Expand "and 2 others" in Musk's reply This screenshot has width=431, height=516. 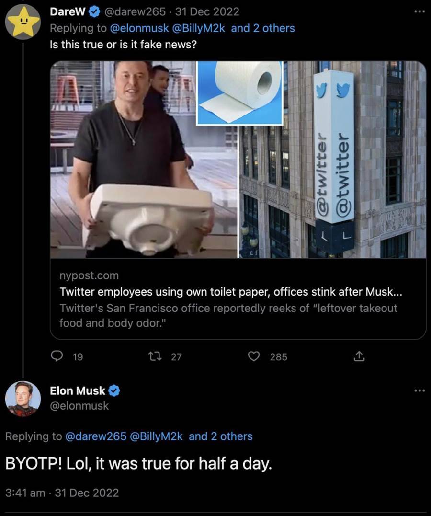click(x=221, y=436)
